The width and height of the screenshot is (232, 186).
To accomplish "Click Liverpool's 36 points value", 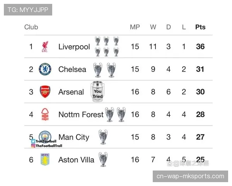I will [x=200, y=47].
